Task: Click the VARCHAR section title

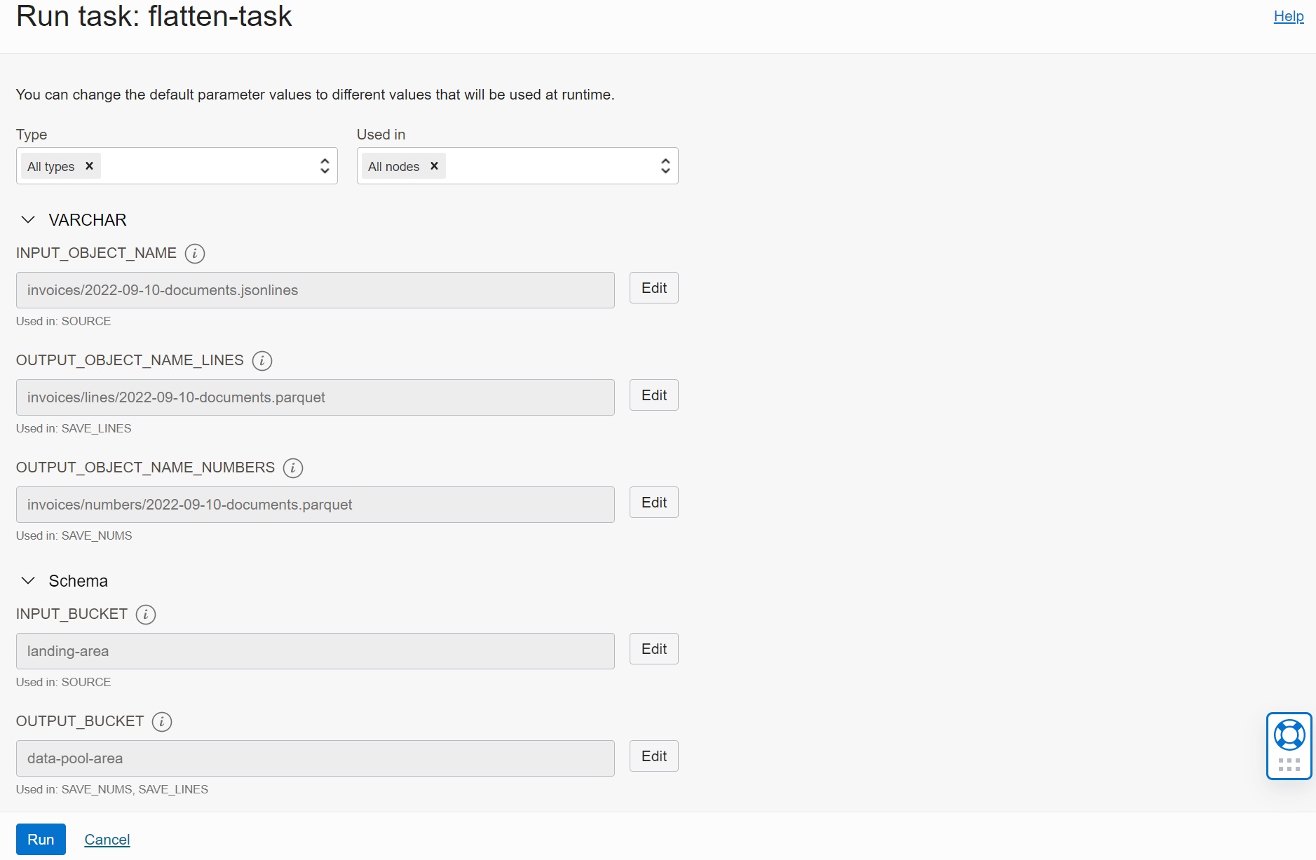Action: click(x=88, y=220)
